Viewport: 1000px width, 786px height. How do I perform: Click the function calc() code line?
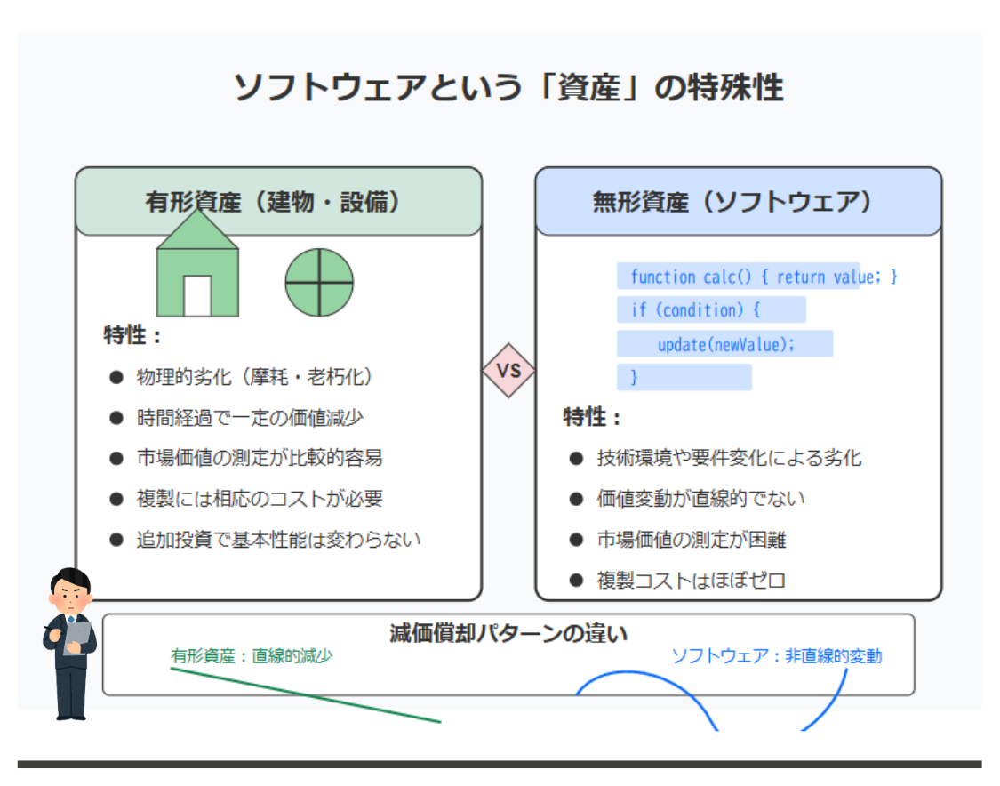pyautogui.click(x=758, y=277)
